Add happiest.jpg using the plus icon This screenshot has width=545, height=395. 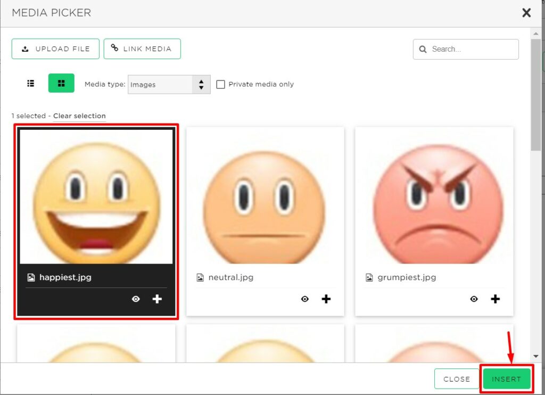tap(157, 299)
